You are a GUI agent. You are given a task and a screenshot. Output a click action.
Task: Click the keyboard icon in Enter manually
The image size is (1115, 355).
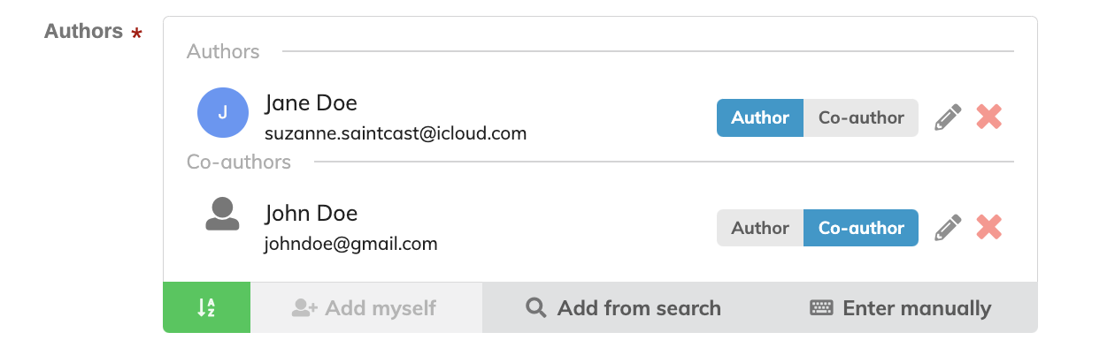[x=822, y=307]
